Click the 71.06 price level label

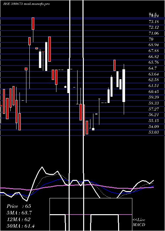coord(154,33)
